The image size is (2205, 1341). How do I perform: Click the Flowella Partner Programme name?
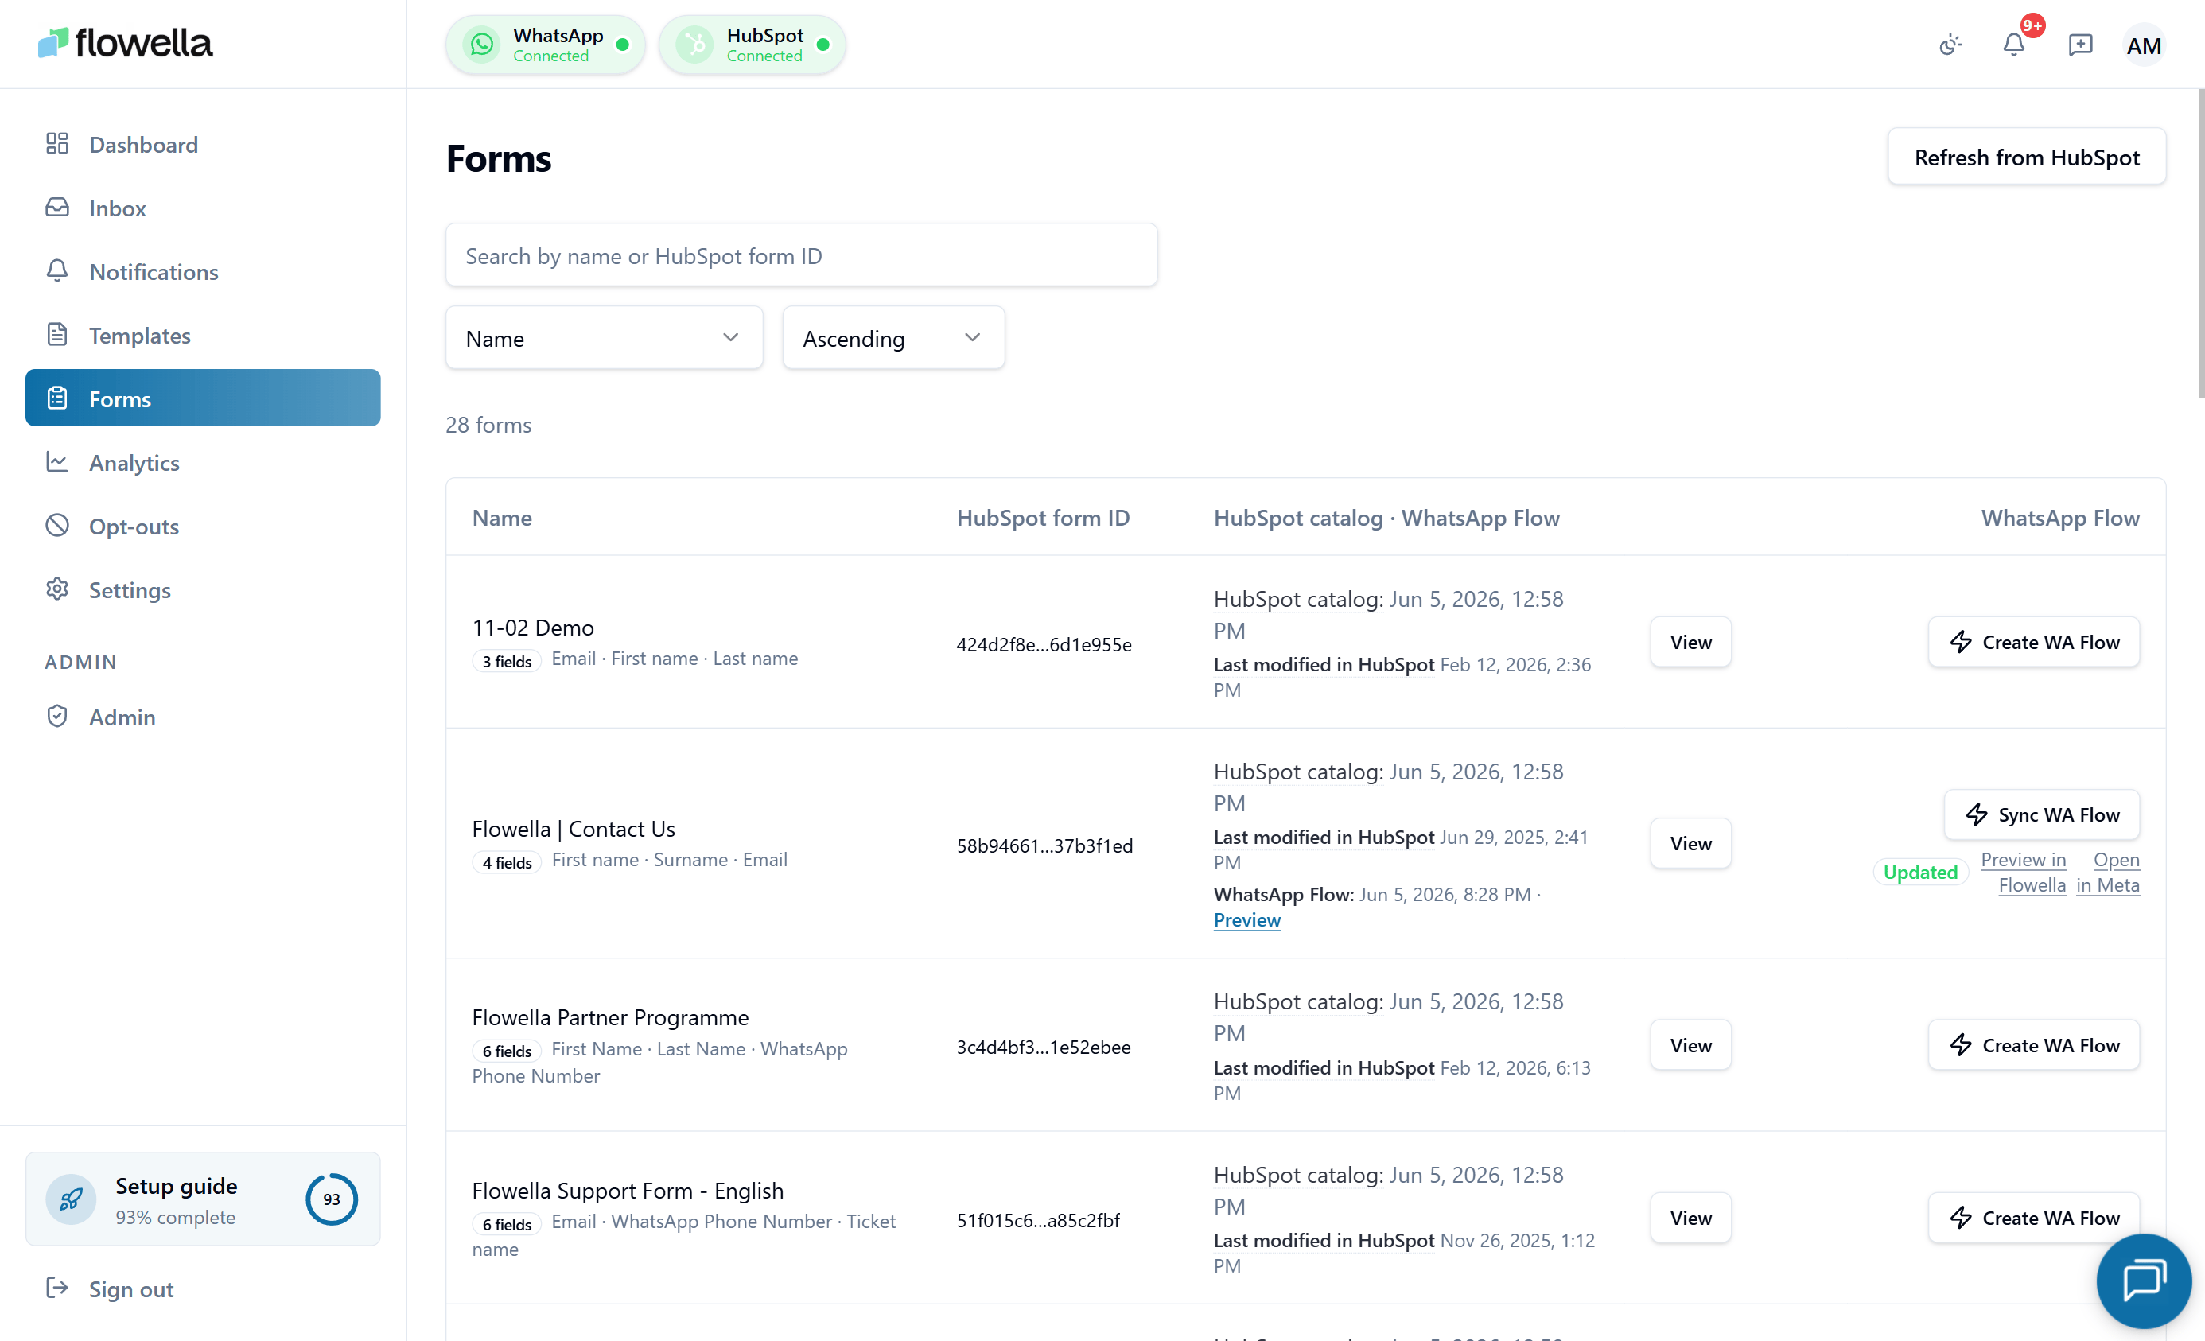click(610, 1017)
